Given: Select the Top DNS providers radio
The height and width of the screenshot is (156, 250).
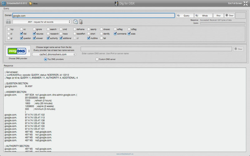Looking at the screenshot, I should point(45,59).
